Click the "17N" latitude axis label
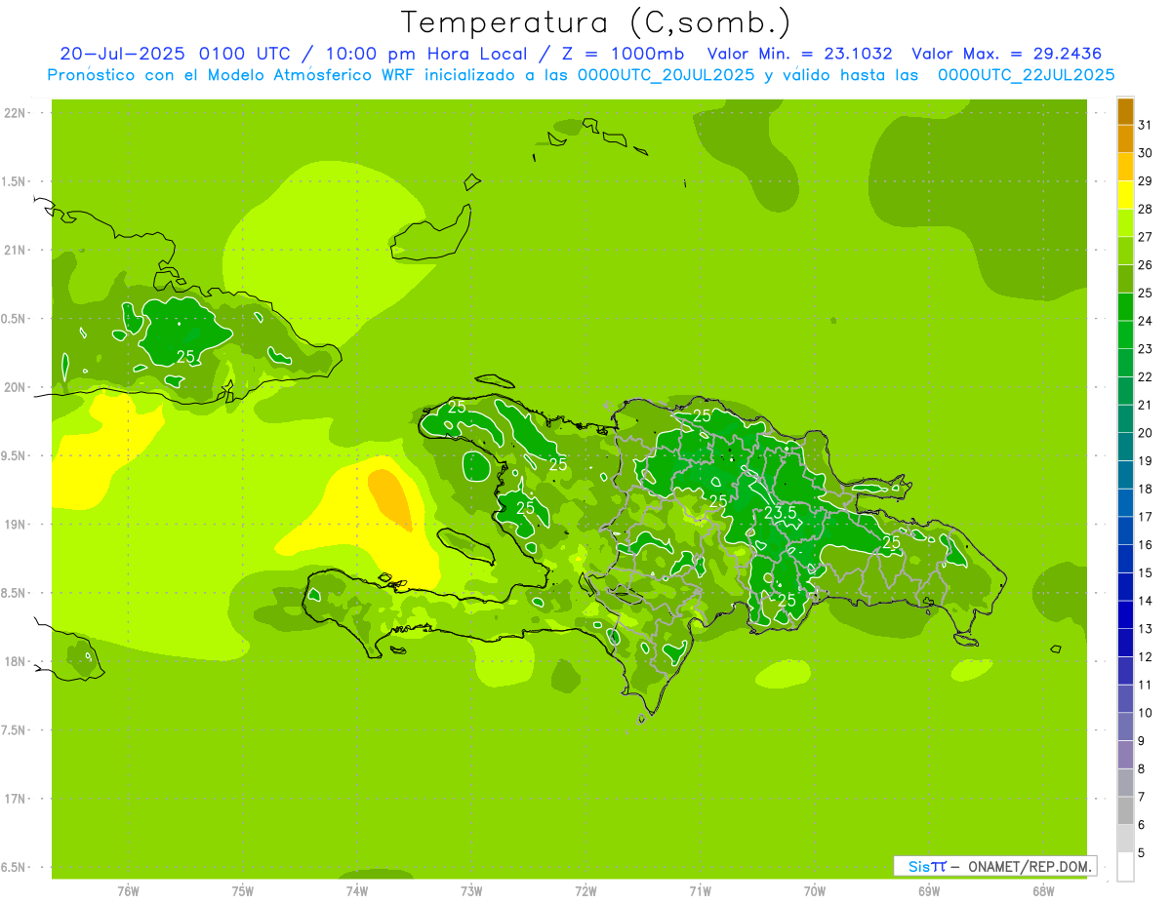Viewport: 1171px width, 904px height. 14,799
